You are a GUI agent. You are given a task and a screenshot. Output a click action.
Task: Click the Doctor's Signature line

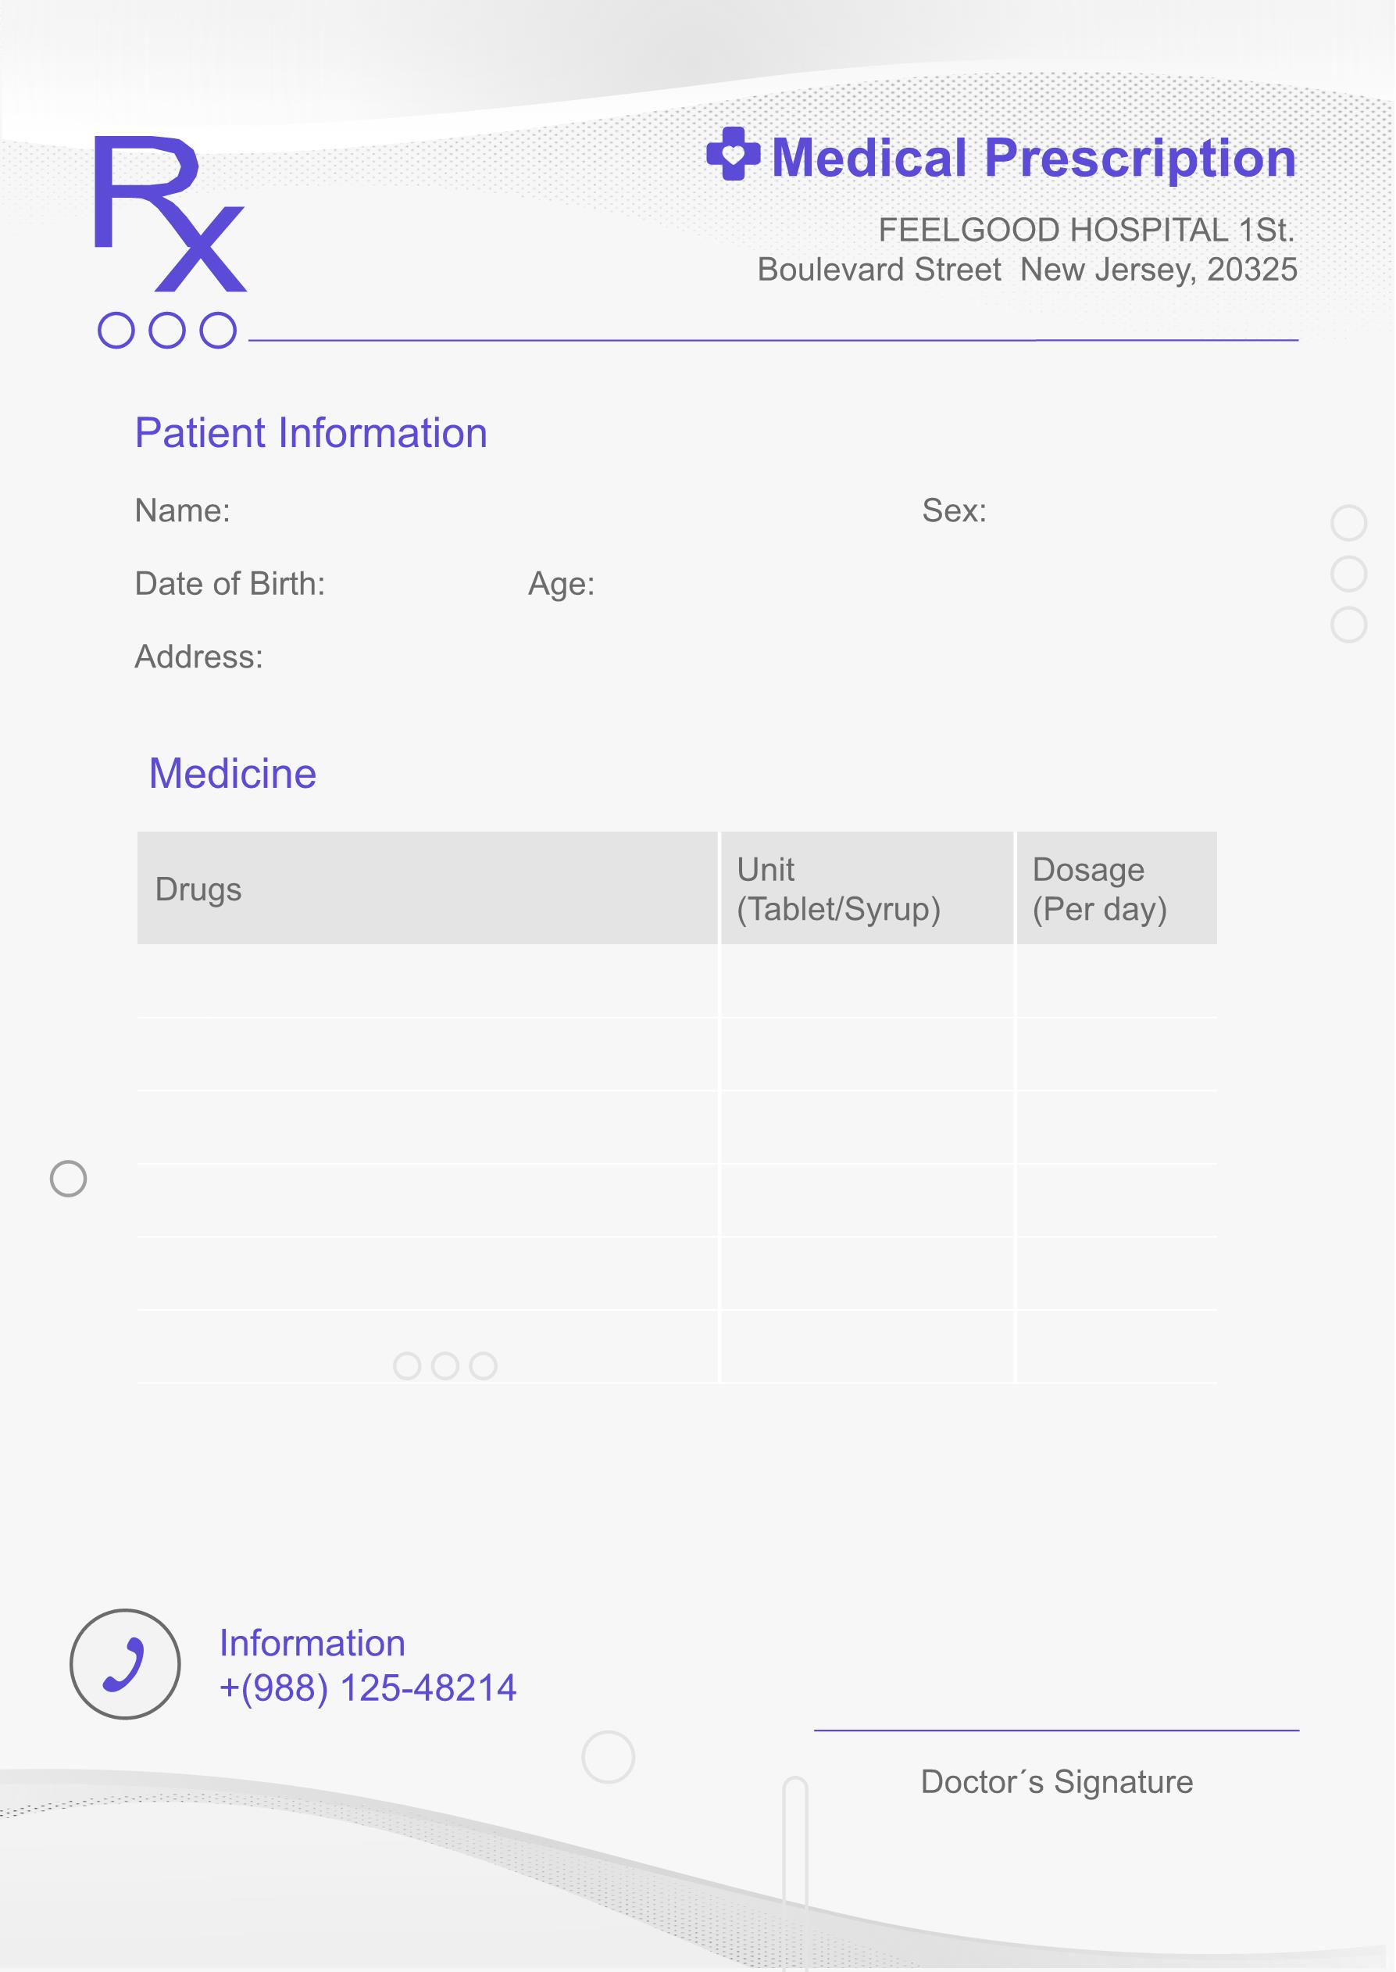pos(1056,1730)
